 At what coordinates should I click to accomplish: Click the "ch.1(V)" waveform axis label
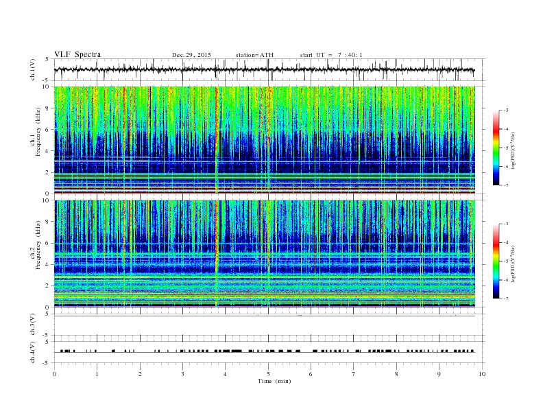pyautogui.click(x=32, y=69)
